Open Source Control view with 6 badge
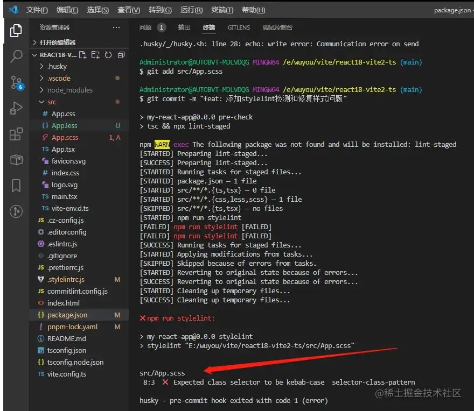 [x=17, y=82]
